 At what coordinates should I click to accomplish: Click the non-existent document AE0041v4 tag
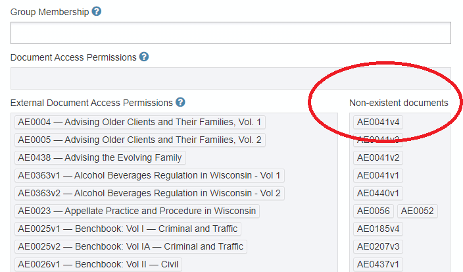(x=378, y=122)
